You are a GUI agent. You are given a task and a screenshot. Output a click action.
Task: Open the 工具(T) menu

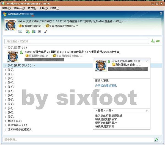click(x=43, y=8)
